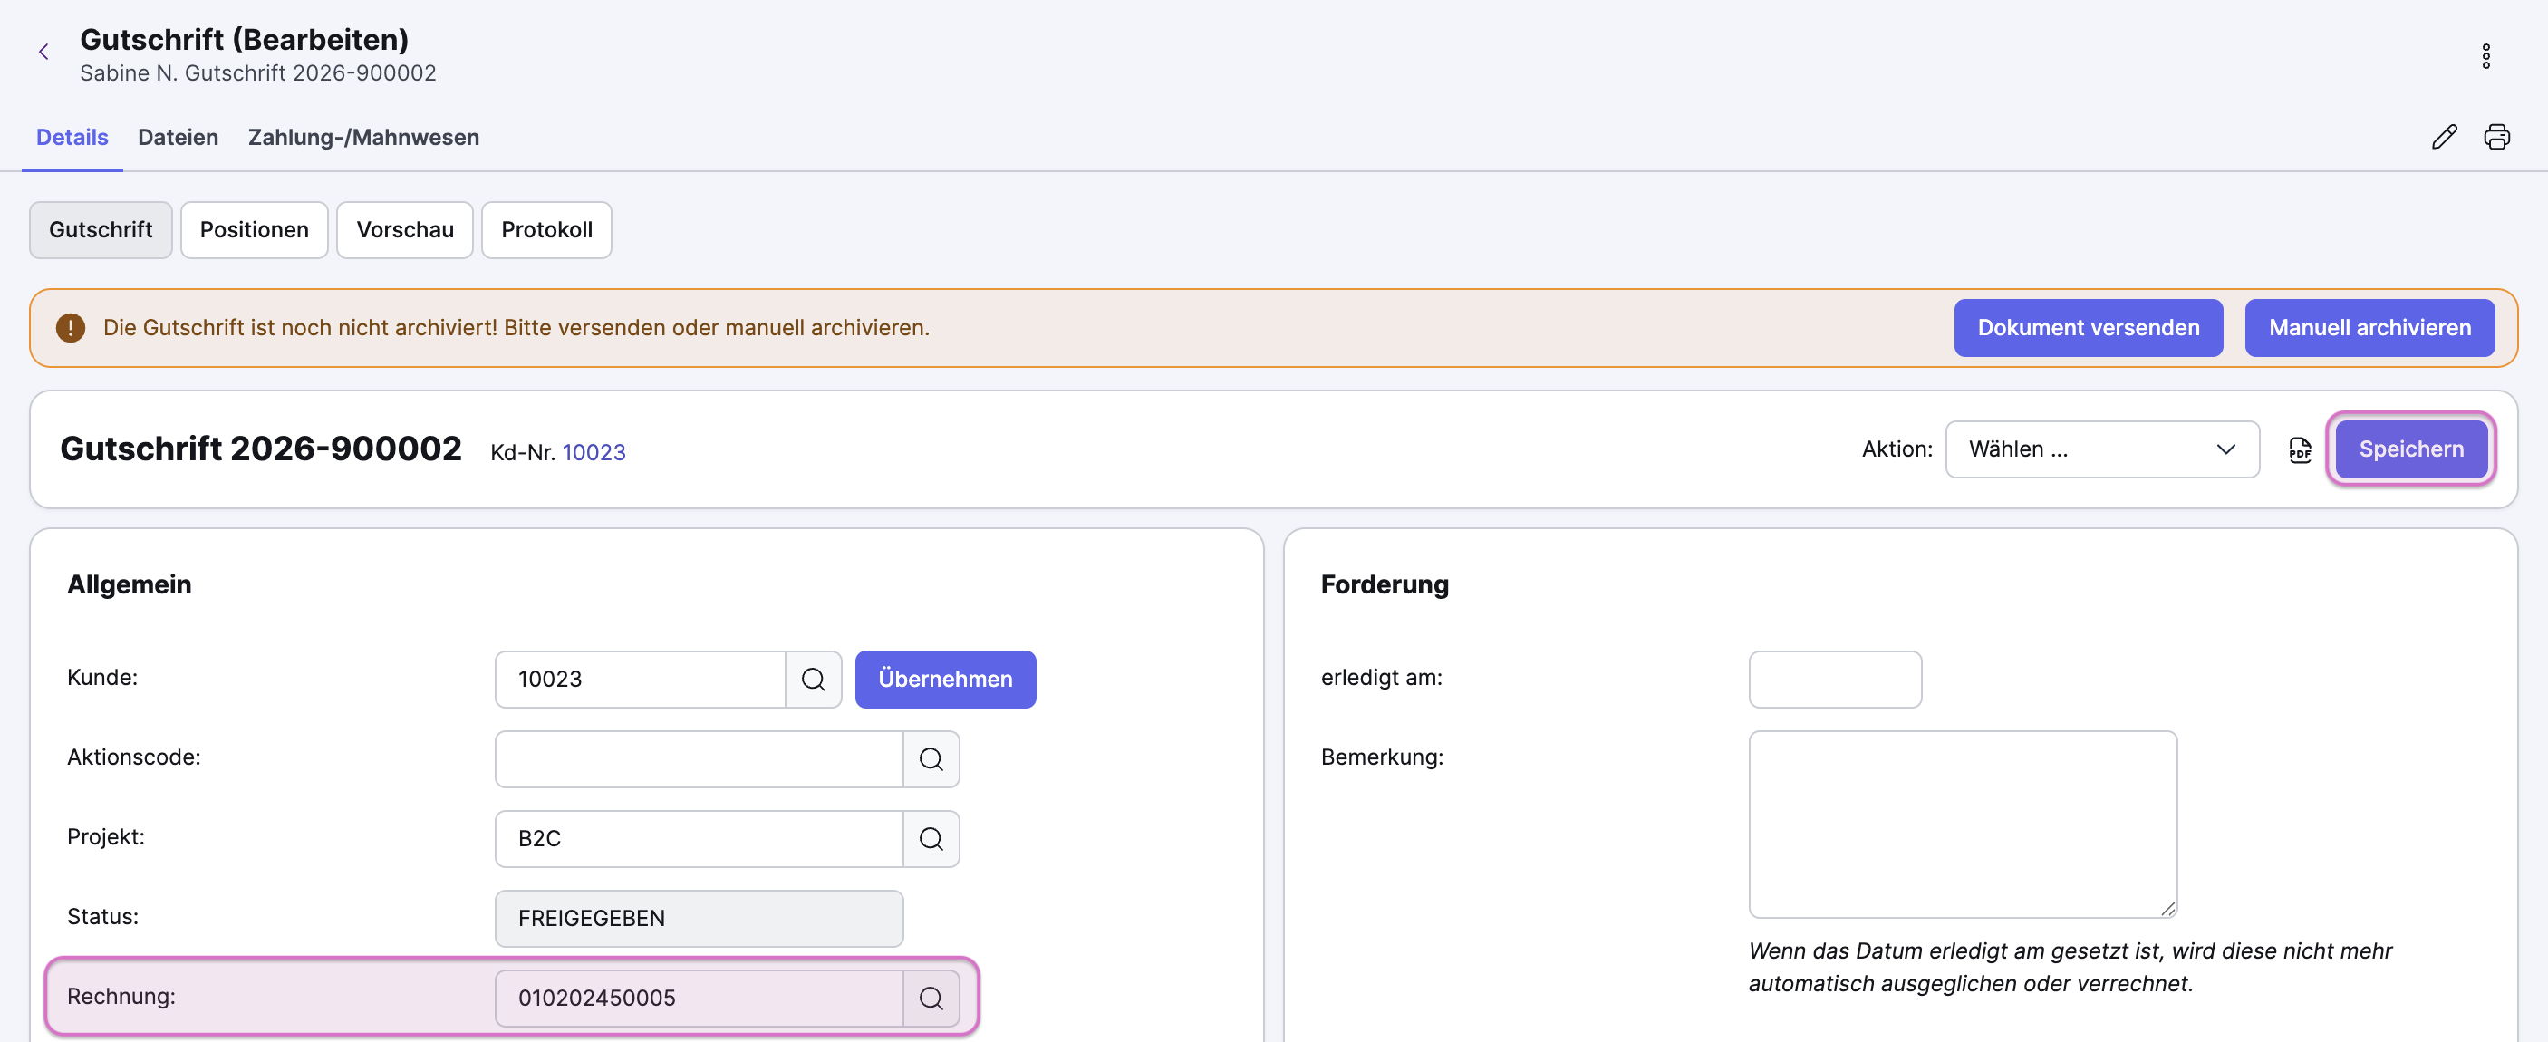This screenshot has height=1042, width=2548.
Task: Click the 'Forderung' section heading
Action: (1384, 584)
